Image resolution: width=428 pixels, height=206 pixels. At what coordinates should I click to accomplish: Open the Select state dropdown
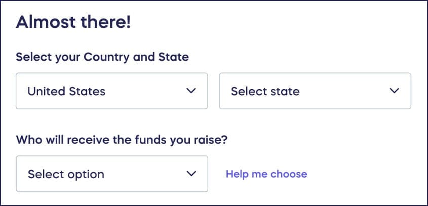pyautogui.click(x=315, y=91)
